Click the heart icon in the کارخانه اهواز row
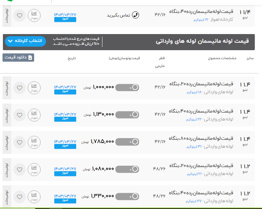 [20, 15]
